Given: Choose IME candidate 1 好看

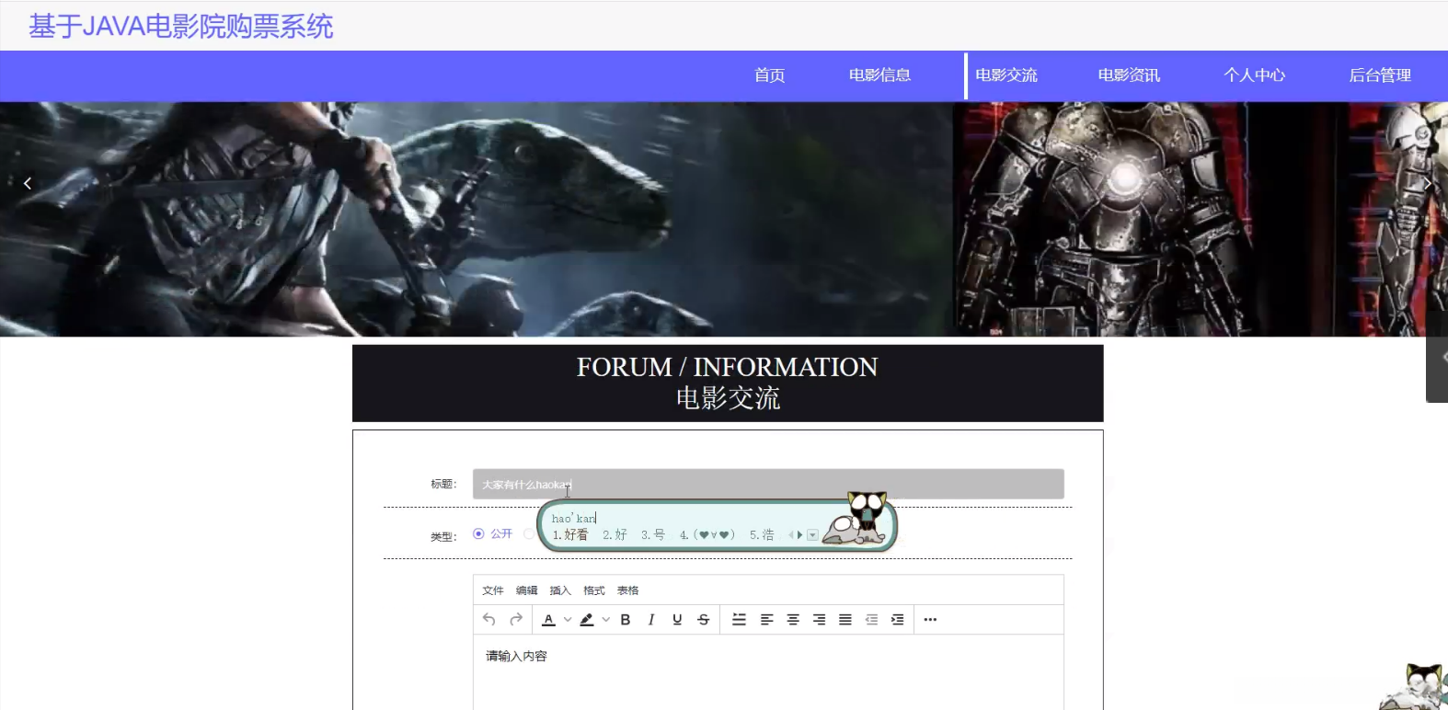Looking at the screenshot, I should click(570, 534).
